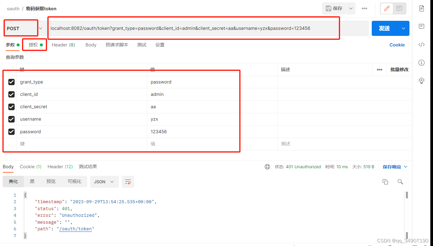Click the 发送 send button
Screen dimensions: 433x246
(384, 28)
